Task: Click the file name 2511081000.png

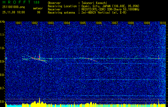Action: pyautogui.click(x=14, y=7)
